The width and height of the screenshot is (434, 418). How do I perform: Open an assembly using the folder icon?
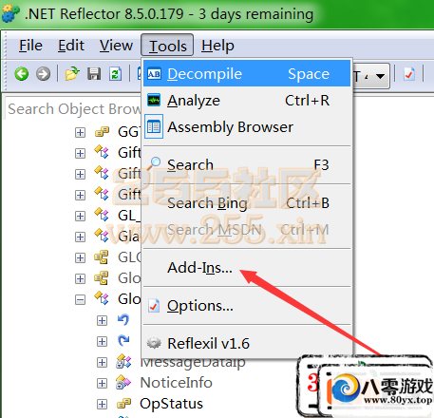[x=72, y=74]
